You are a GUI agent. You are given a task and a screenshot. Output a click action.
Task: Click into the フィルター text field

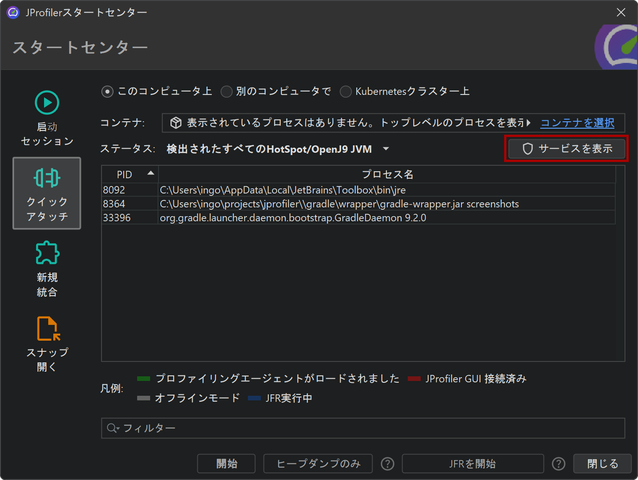371,428
